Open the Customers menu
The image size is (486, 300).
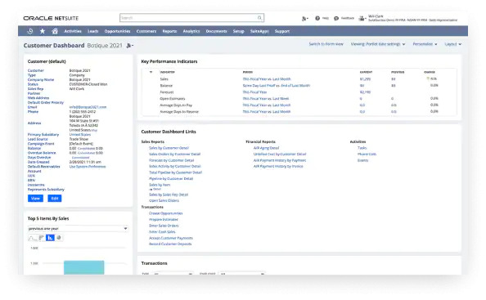(146, 31)
